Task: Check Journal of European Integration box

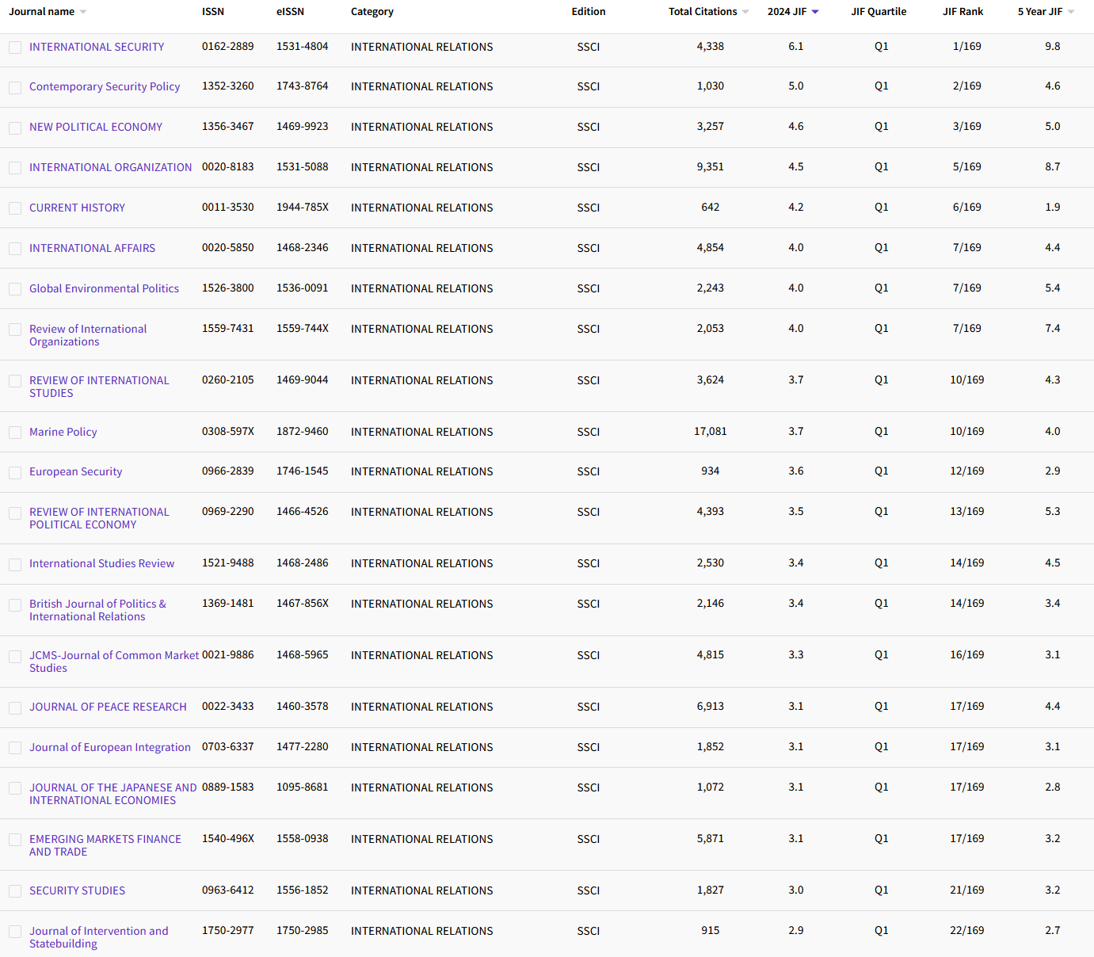Action: 15,748
